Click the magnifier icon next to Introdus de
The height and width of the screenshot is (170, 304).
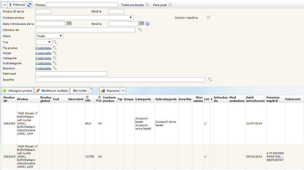click(x=140, y=30)
